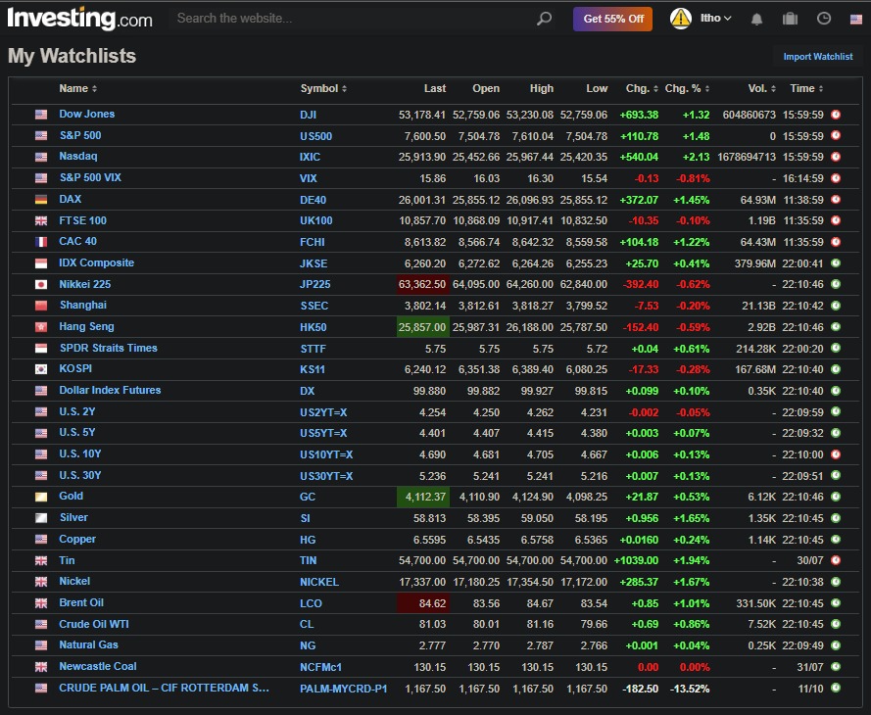Viewport: 871px width, 715px height.
Task: Open the portfolio briefcase icon
Action: tap(790, 19)
